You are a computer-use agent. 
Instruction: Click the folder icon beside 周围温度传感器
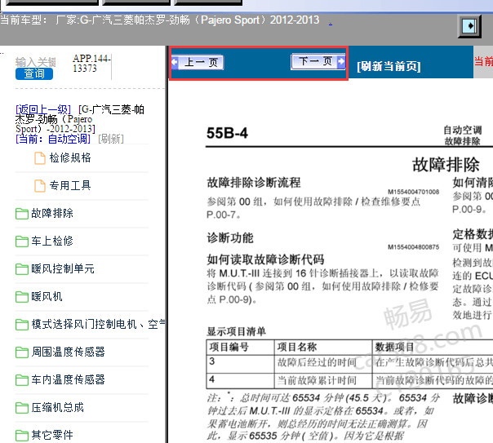click(x=22, y=352)
